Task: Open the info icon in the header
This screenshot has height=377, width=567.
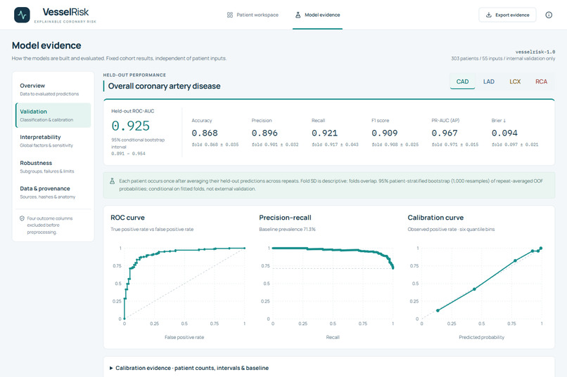Action: [549, 15]
